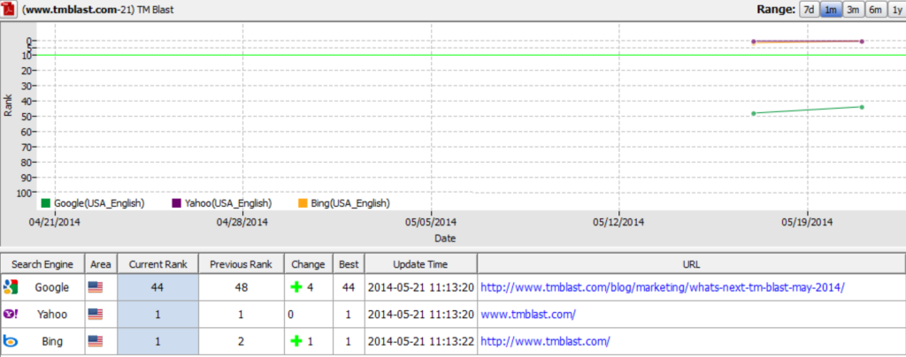Viewport: 906px width, 357px height.
Task: Sort by URL column header
Action: tap(691, 264)
